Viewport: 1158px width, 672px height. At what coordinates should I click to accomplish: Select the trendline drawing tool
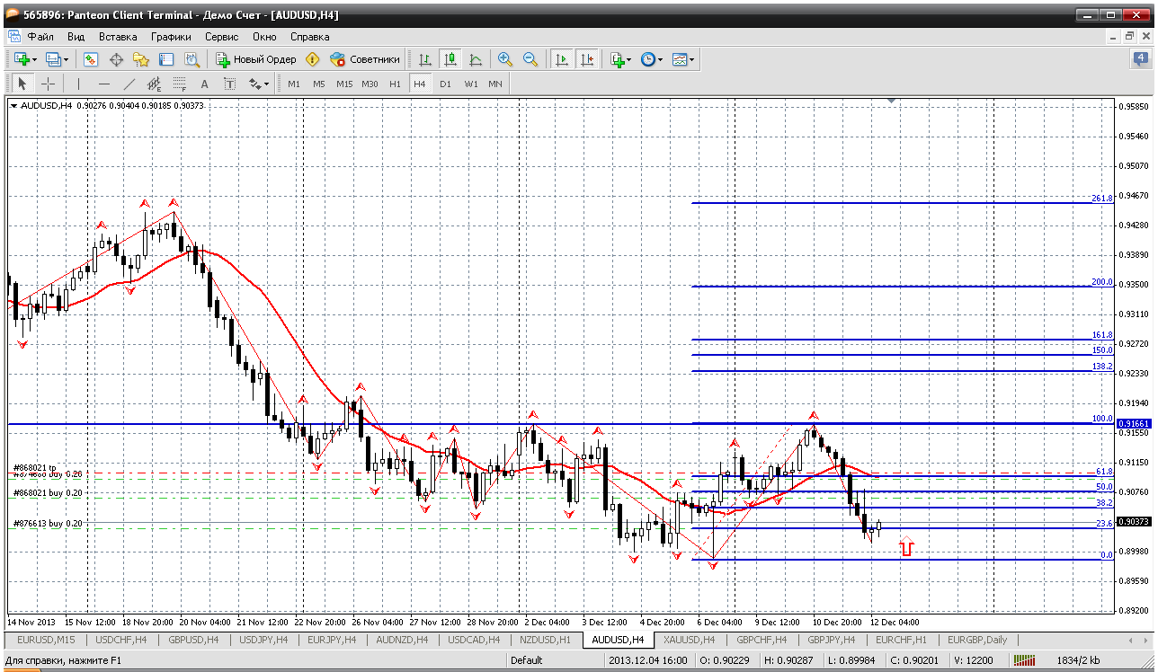coord(129,84)
